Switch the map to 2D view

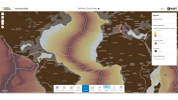point(107,87)
